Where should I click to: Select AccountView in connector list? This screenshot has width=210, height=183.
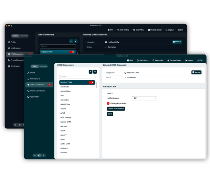pos(65,91)
